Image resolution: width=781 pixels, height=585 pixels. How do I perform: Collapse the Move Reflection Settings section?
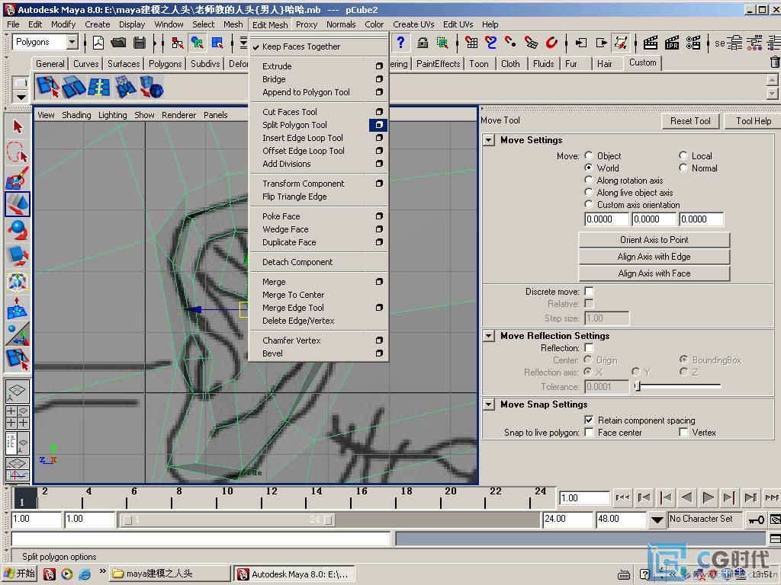489,336
